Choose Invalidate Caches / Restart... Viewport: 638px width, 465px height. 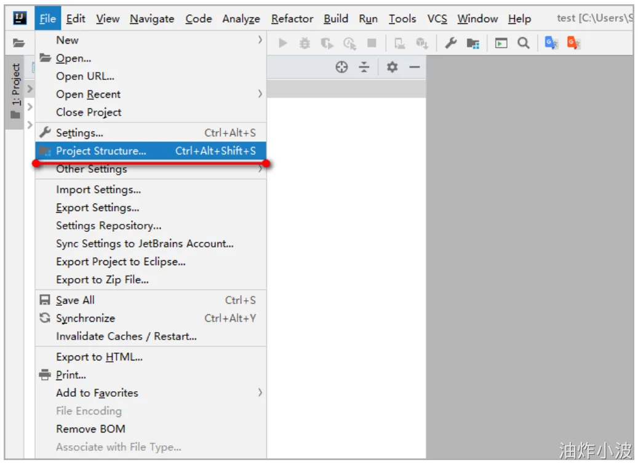(151, 336)
